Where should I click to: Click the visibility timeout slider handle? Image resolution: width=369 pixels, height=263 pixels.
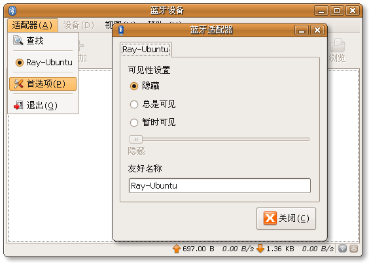pos(136,139)
